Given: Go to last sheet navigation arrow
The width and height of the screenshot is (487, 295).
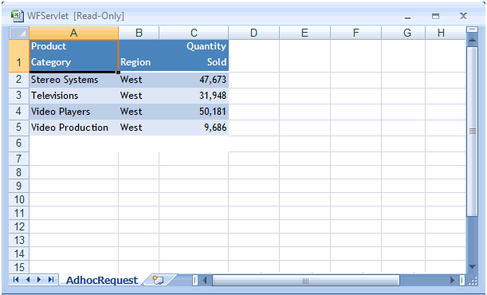Looking at the screenshot, I should (x=51, y=280).
